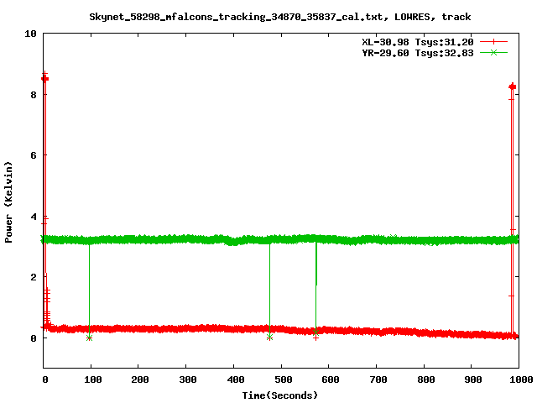537x403 pixels.
Task: Click the x-axis tick label 1000
Action: click(520, 379)
